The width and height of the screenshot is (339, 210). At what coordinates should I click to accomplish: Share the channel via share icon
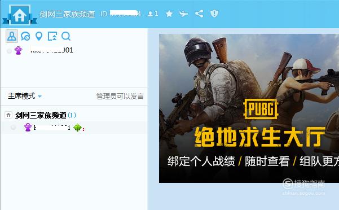click(199, 14)
